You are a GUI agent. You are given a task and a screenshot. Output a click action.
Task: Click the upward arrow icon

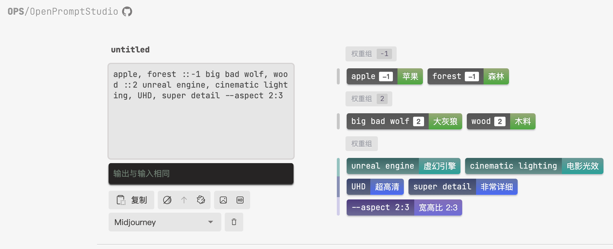point(184,200)
